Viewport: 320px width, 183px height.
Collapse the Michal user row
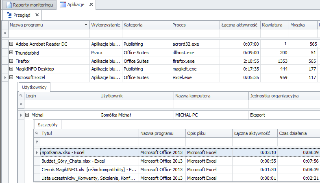tap(27, 115)
